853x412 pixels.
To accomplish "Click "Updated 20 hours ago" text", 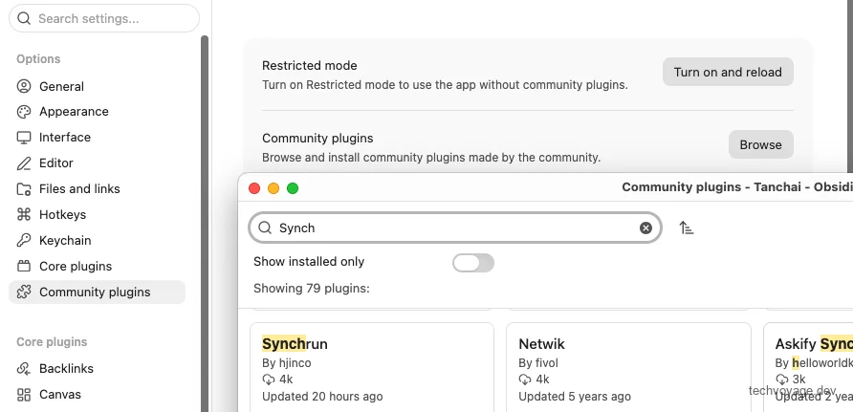I will click(322, 397).
